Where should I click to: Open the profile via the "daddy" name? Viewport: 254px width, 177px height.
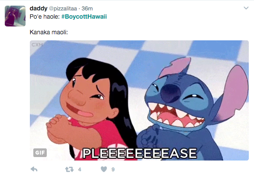39,8
